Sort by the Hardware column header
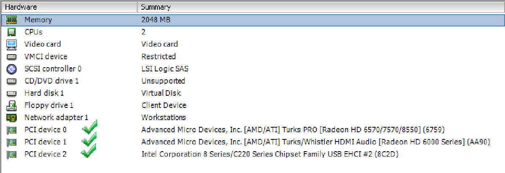 point(21,7)
